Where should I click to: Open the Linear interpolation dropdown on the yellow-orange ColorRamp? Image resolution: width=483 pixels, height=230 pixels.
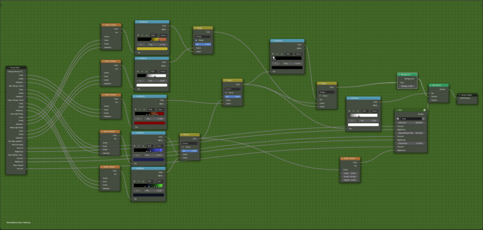click(x=163, y=36)
